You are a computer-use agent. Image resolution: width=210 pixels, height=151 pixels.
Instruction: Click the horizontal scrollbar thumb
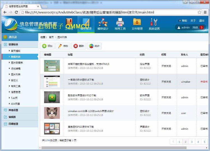[114, 148]
